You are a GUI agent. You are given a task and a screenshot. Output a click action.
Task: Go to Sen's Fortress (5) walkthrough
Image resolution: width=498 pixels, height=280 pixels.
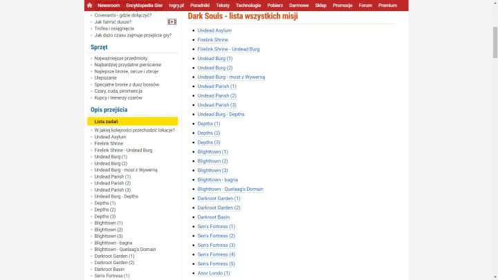[216, 263]
